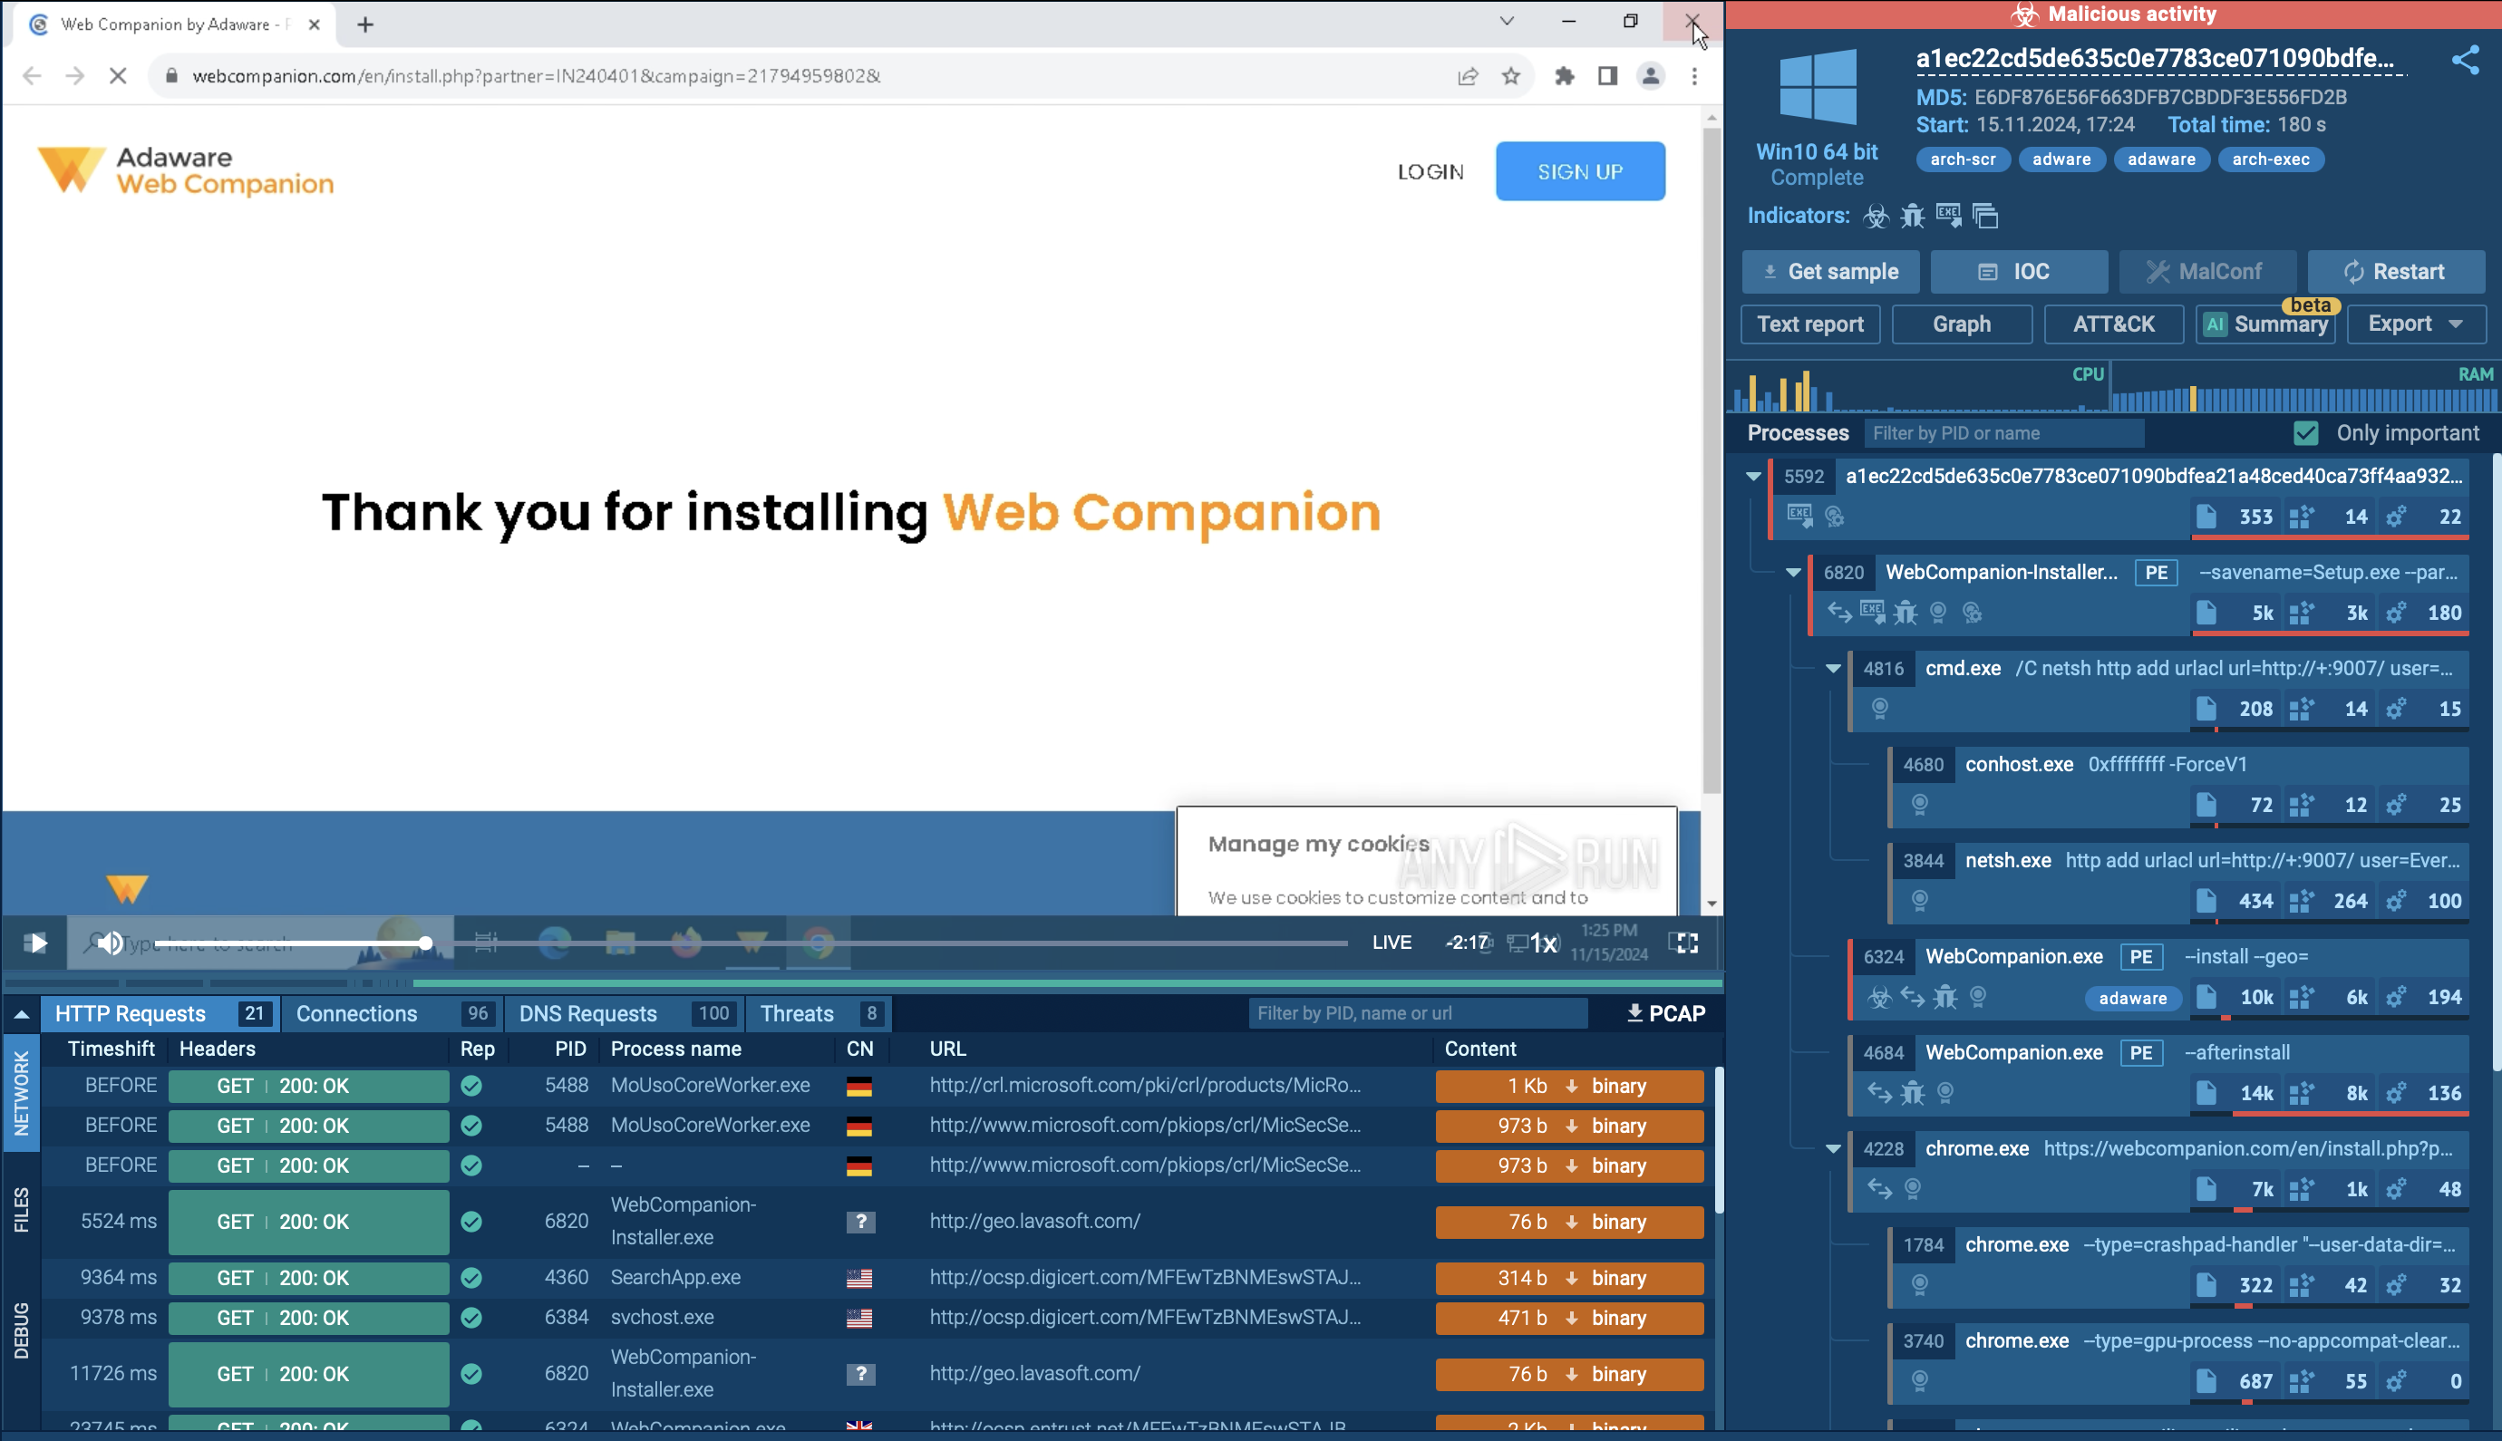This screenshot has height=1441, width=2502.
Task: Open the Export dropdown
Action: pyautogui.click(x=2415, y=324)
